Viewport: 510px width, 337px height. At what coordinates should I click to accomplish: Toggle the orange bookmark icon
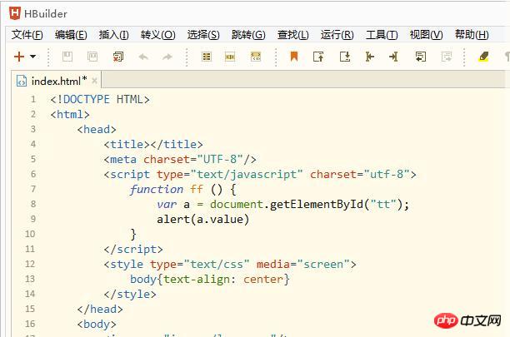click(294, 57)
